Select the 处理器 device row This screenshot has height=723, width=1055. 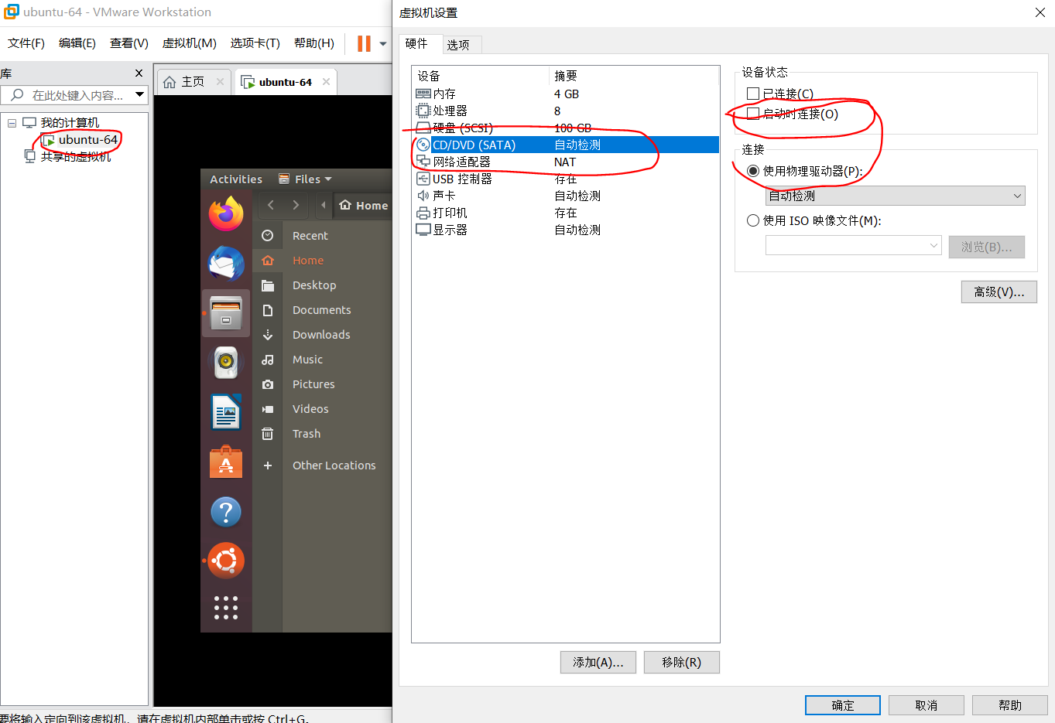point(566,111)
